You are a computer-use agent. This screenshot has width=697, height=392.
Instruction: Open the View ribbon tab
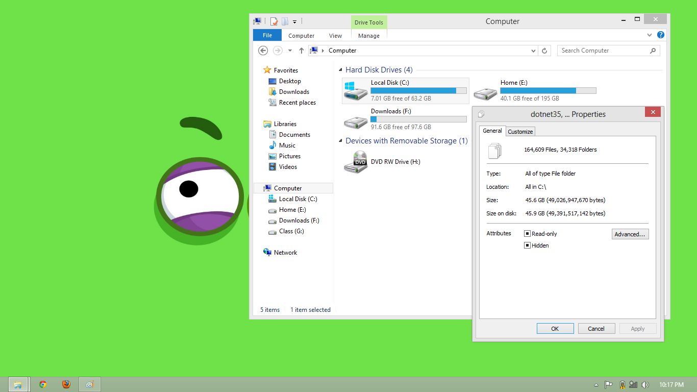[335, 36]
